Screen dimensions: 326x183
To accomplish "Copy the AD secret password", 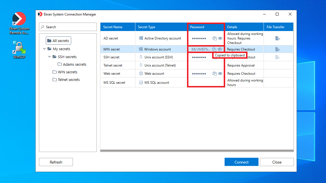I will [214, 38].
